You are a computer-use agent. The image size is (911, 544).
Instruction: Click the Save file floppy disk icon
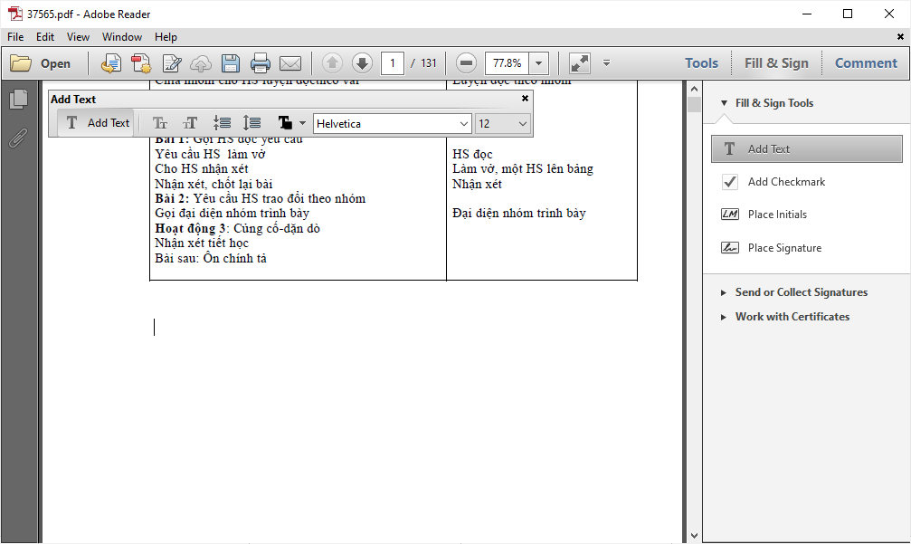pos(231,63)
